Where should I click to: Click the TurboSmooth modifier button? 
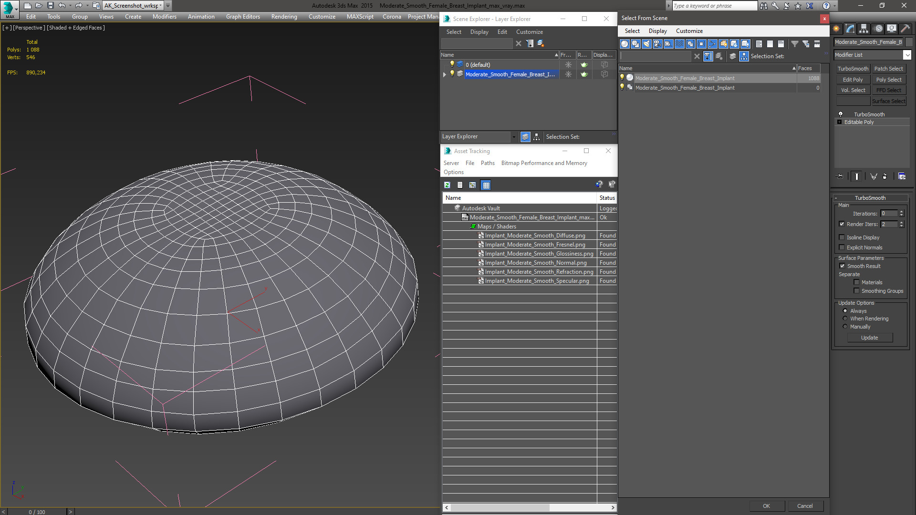coord(853,69)
